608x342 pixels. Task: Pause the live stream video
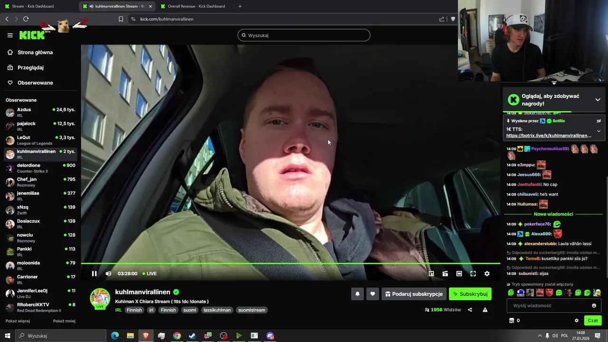click(x=94, y=274)
